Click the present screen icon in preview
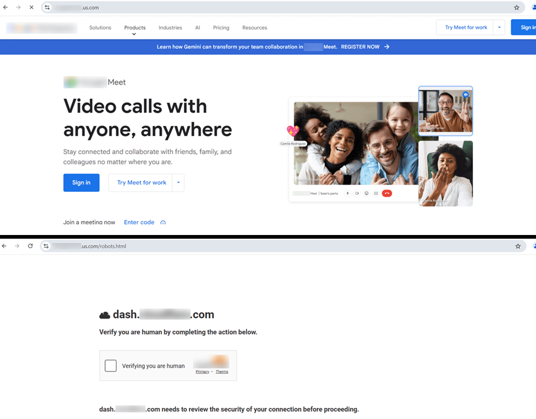The width and height of the screenshot is (536, 419). pyautogui.click(x=376, y=193)
